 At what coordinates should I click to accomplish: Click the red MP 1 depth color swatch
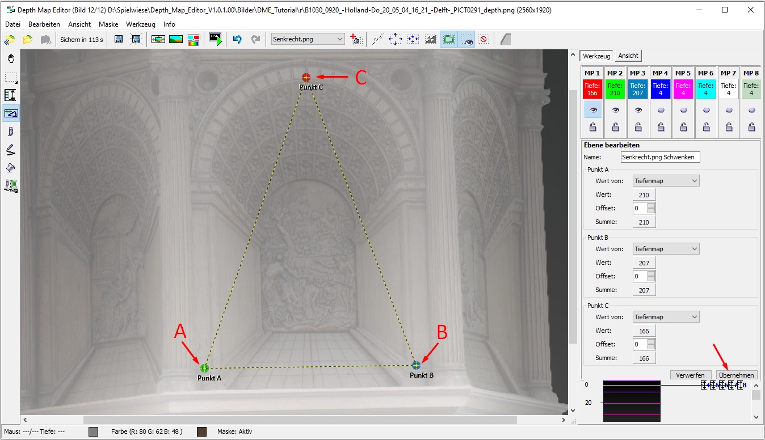pyautogui.click(x=592, y=89)
